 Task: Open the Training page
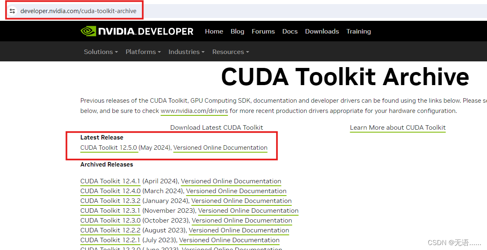click(x=358, y=31)
